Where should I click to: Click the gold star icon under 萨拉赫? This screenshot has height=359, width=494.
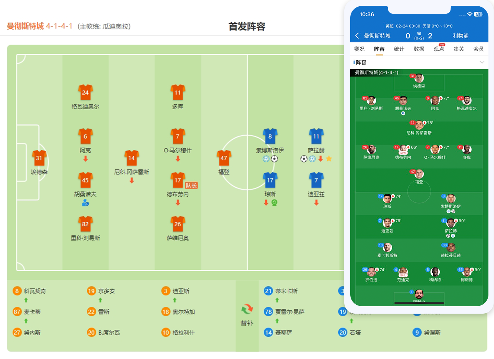tap(329, 159)
